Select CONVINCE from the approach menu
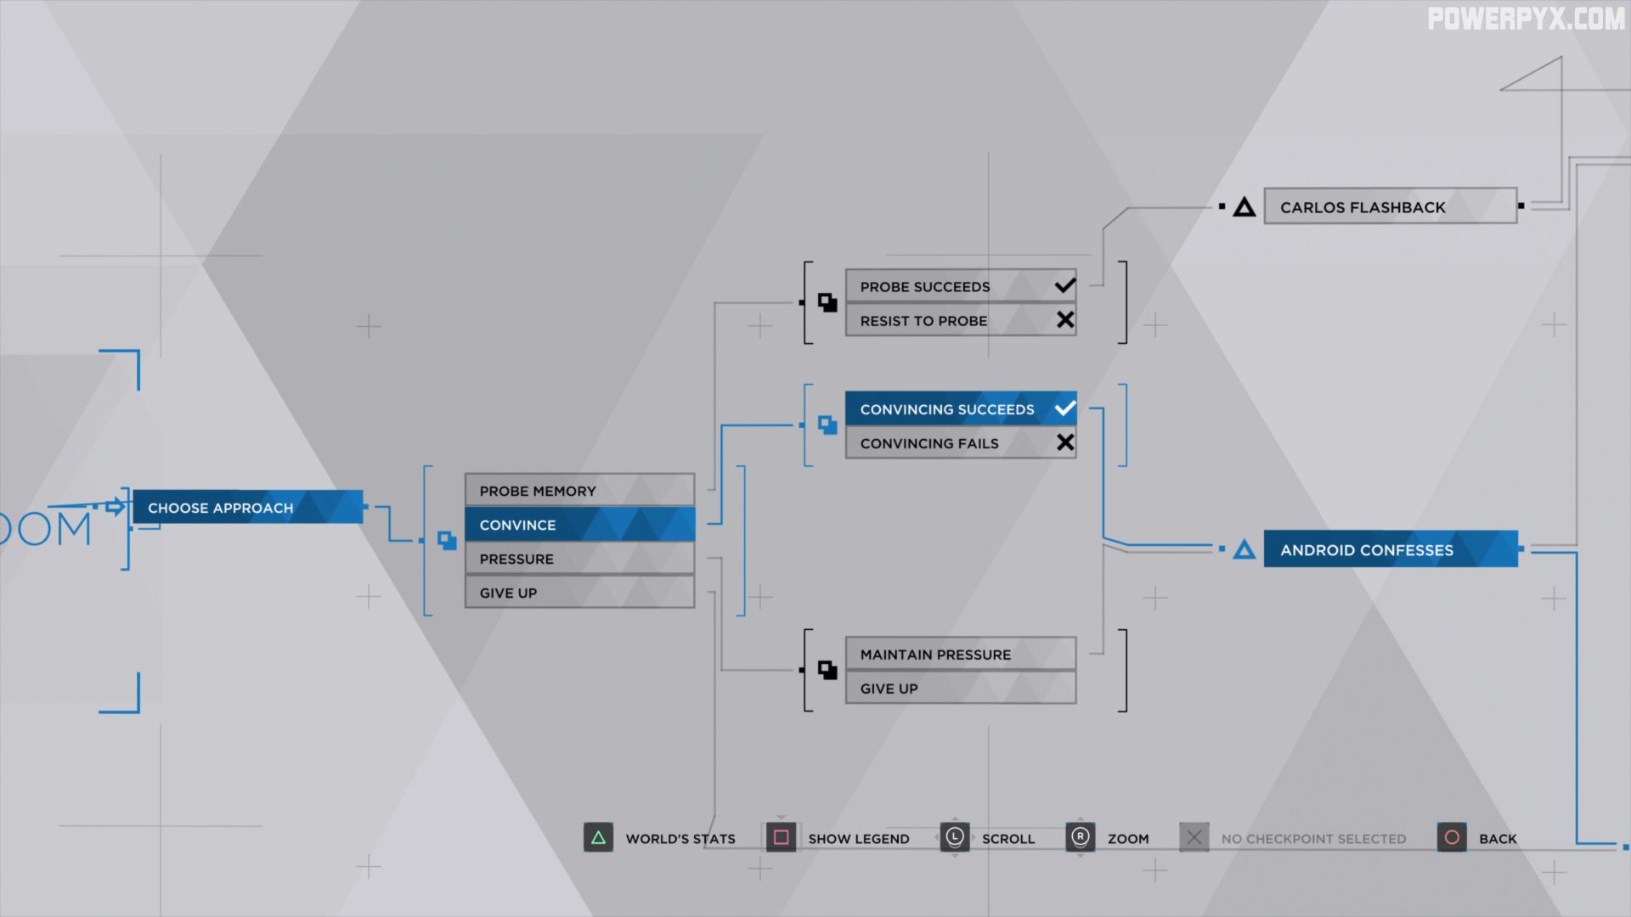 [579, 523]
